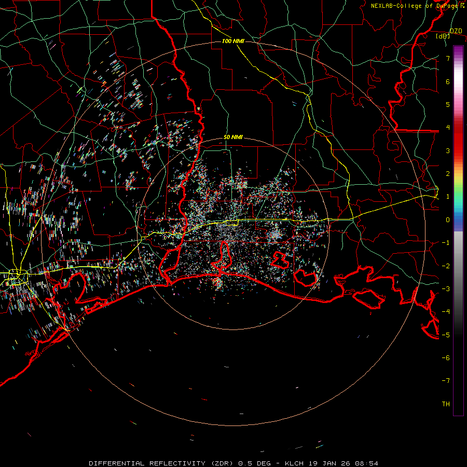Click the "KLCH" radar site identifier
Image resolution: width=467 pixels, height=467 pixels.
click(x=294, y=463)
